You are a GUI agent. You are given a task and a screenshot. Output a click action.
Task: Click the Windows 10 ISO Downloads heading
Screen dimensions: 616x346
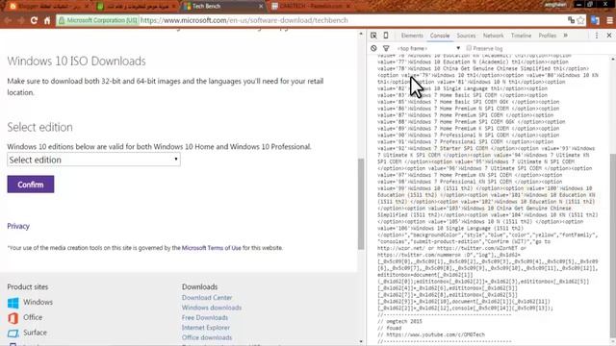point(76,62)
